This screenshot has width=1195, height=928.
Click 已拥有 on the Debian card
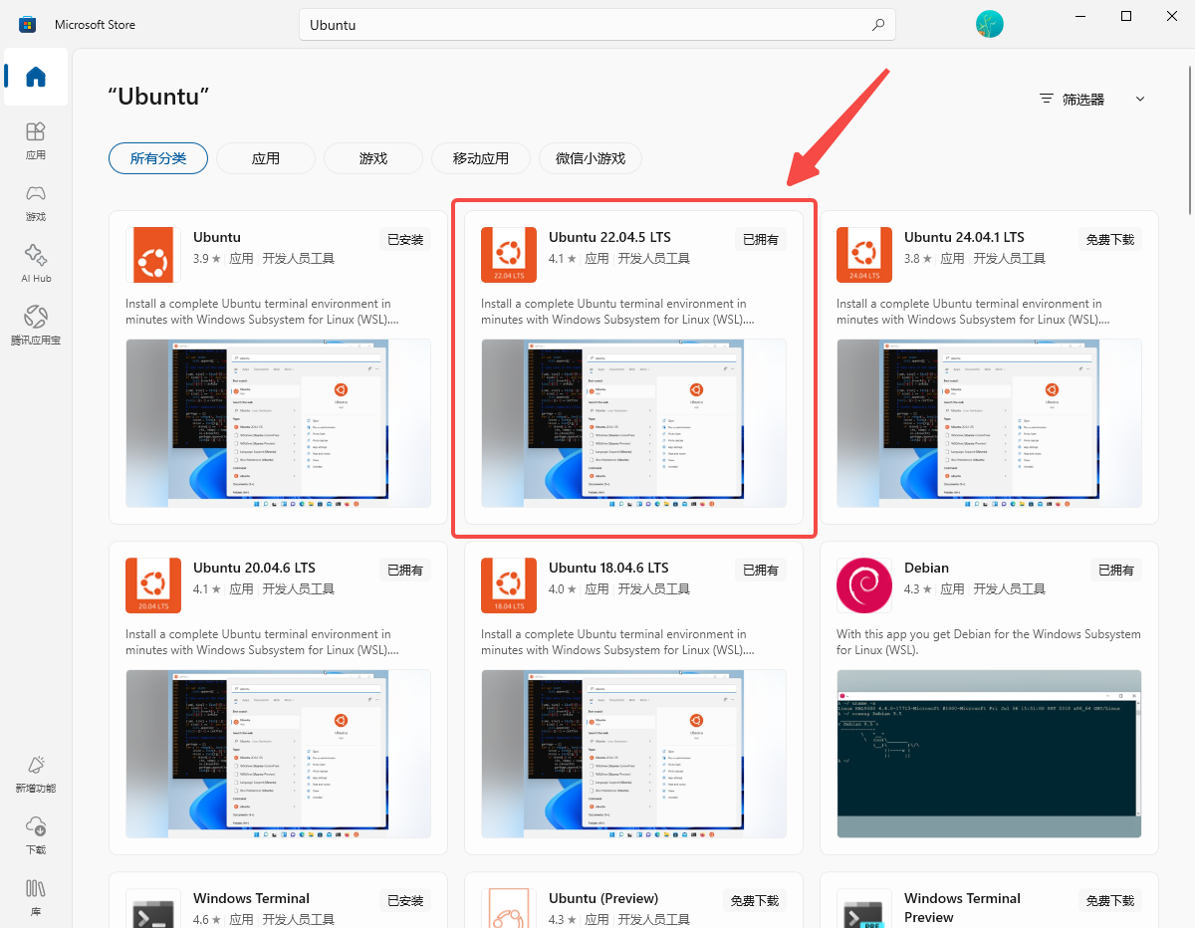click(1116, 570)
